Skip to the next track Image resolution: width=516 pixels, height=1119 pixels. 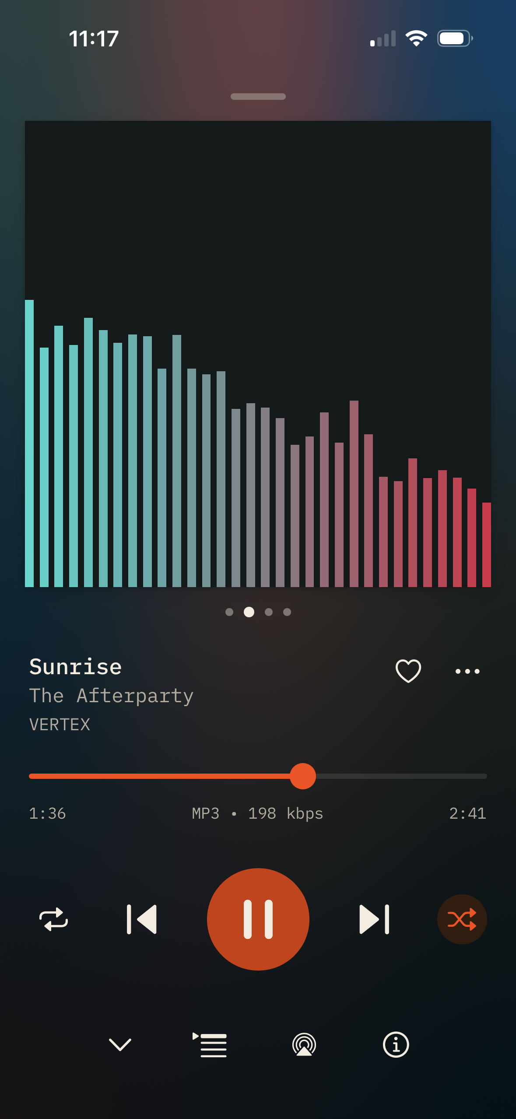click(x=374, y=919)
